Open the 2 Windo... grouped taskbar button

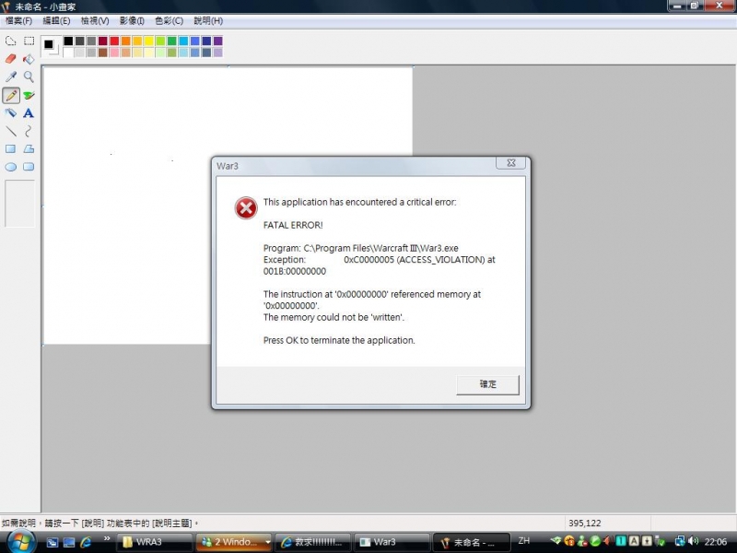tap(234, 542)
